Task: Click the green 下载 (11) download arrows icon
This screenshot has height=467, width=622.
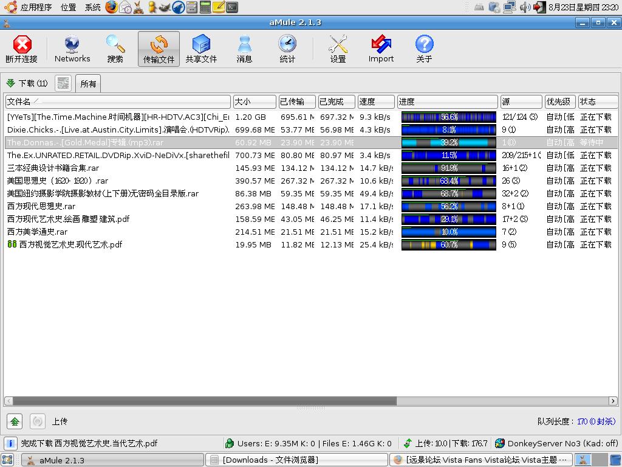Action: point(11,83)
